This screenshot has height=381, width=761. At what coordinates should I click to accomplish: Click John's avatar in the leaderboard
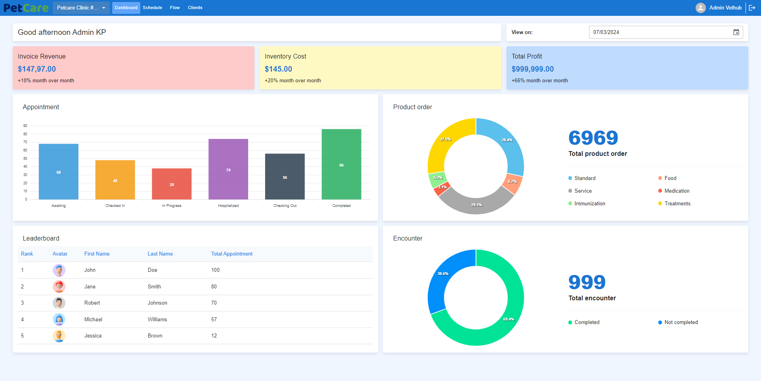coord(59,270)
